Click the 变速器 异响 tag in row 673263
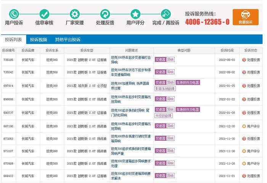 click(x=165, y=138)
